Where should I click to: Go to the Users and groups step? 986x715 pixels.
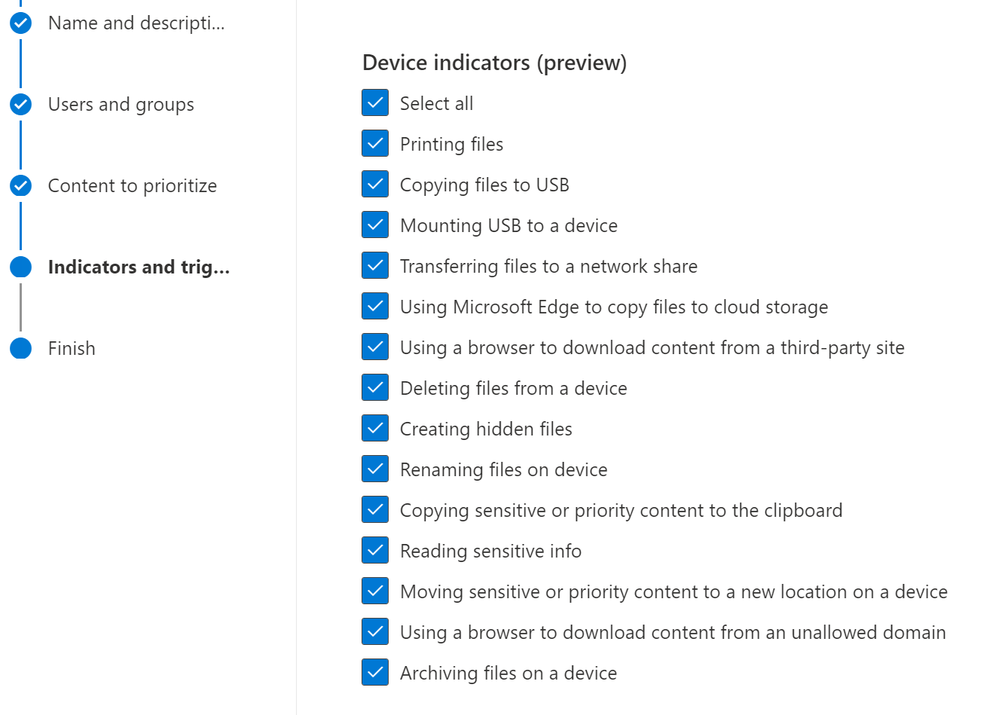click(x=121, y=105)
